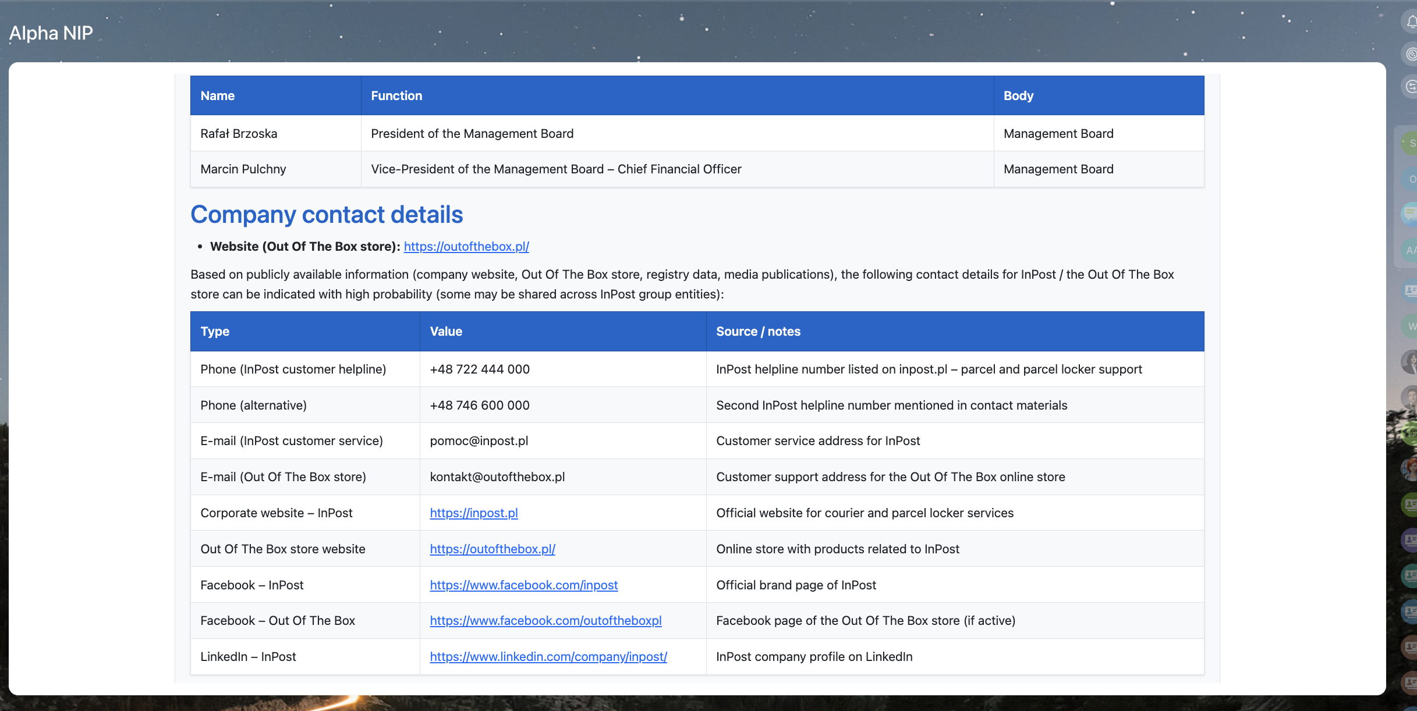
Task: Click the outofthebox.pl link in the table
Action: [x=492, y=549]
